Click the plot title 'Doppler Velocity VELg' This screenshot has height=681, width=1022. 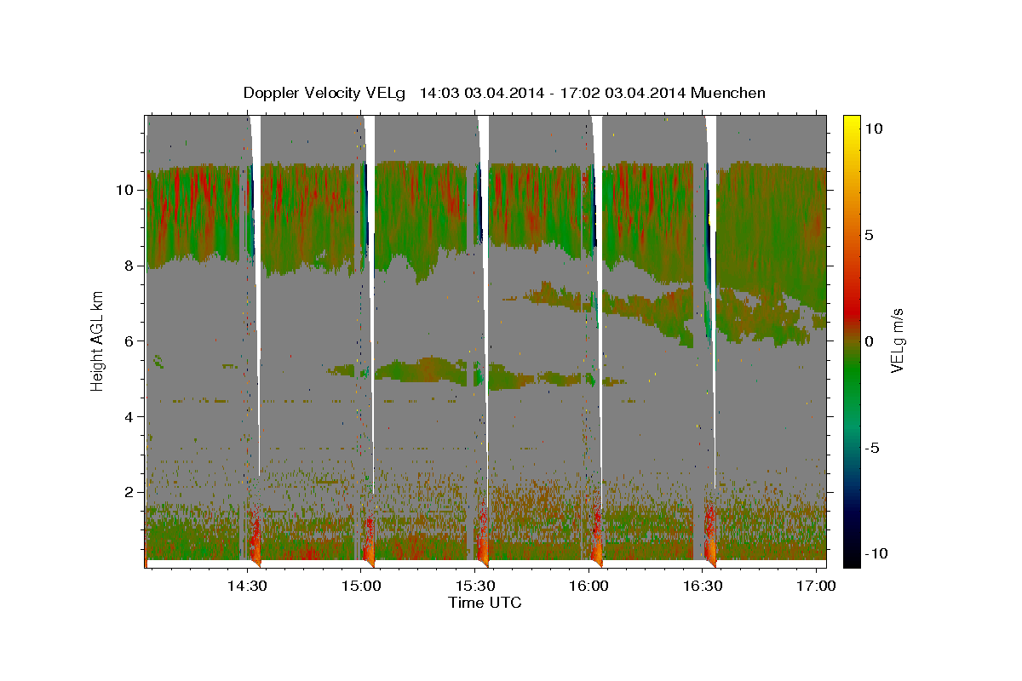(324, 93)
